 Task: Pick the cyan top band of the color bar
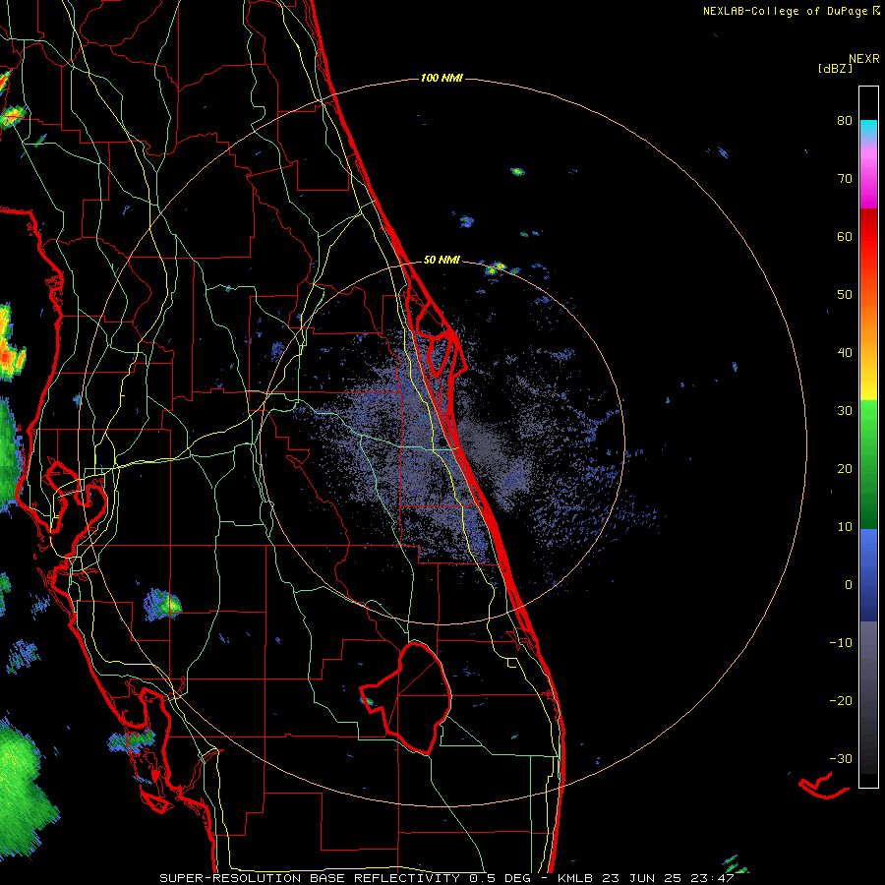point(868,130)
